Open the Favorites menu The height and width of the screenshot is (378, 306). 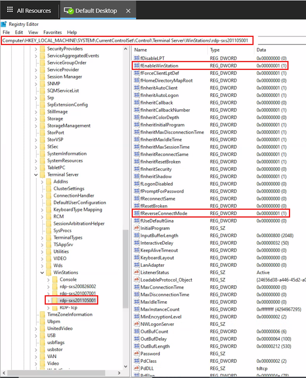(52, 32)
